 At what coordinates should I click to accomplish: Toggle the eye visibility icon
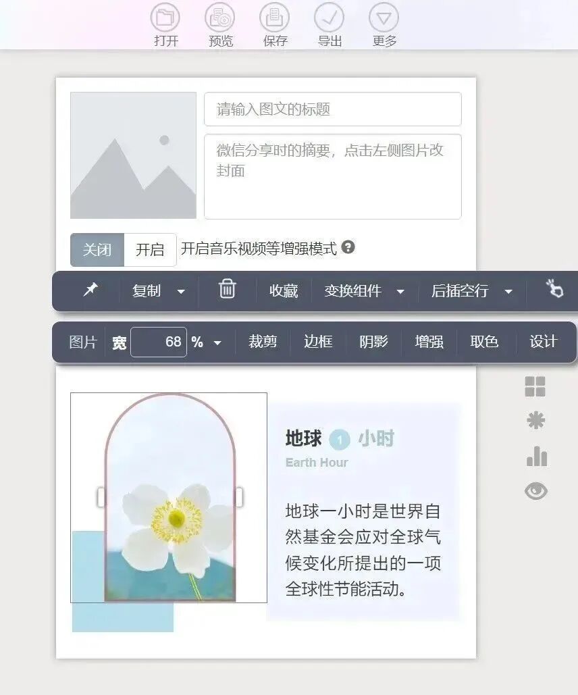(536, 490)
